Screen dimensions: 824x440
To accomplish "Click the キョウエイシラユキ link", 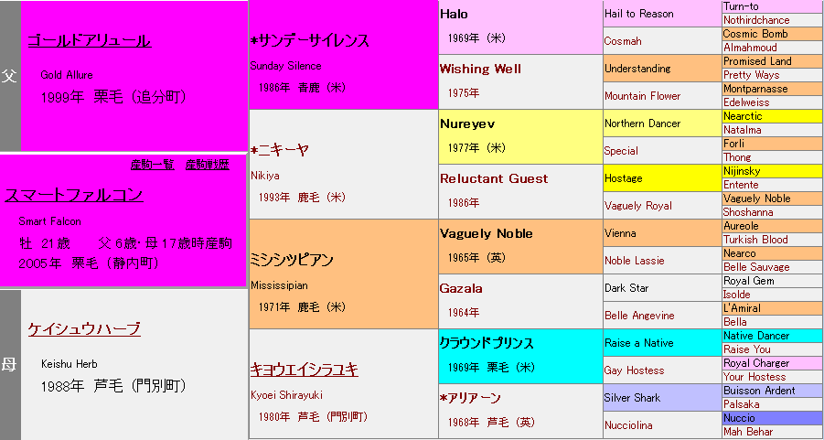I will [x=304, y=370].
